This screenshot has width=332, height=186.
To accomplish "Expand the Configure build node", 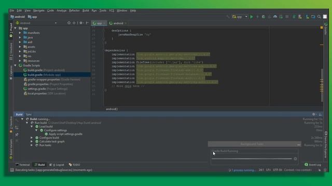I will (x=32, y=138).
